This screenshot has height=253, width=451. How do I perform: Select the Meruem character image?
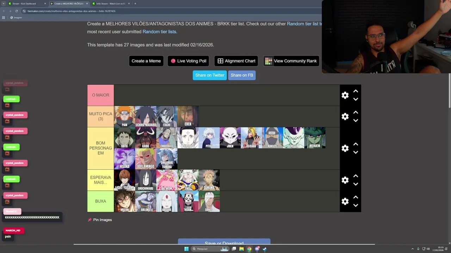pos(315,138)
